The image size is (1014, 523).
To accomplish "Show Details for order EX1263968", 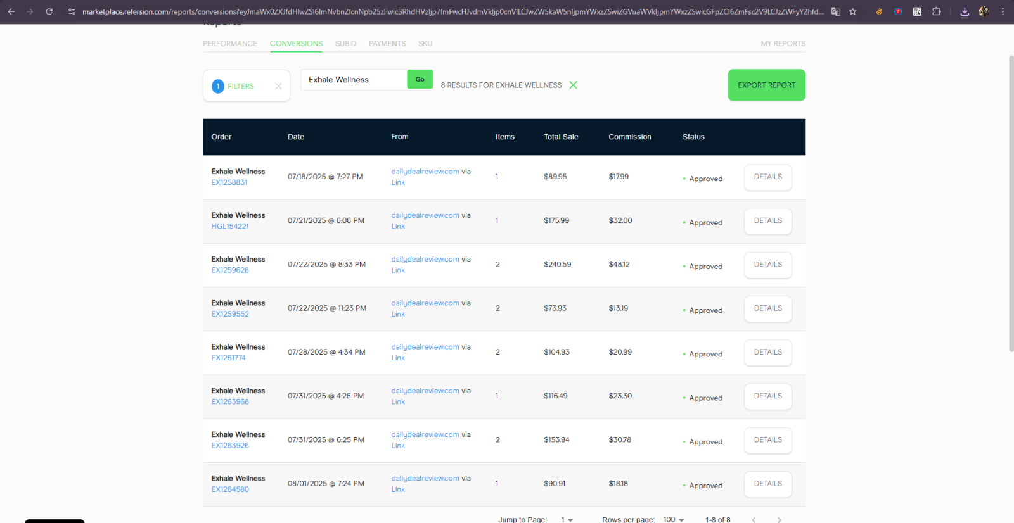I will pos(768,396).
